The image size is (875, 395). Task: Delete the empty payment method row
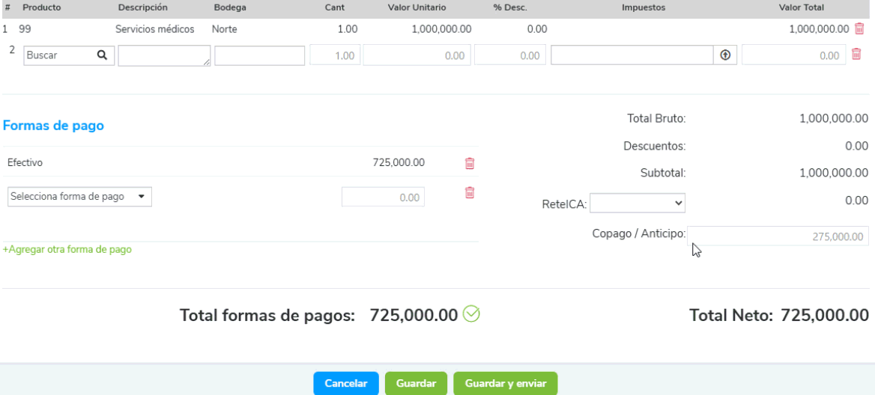point(470,193)
